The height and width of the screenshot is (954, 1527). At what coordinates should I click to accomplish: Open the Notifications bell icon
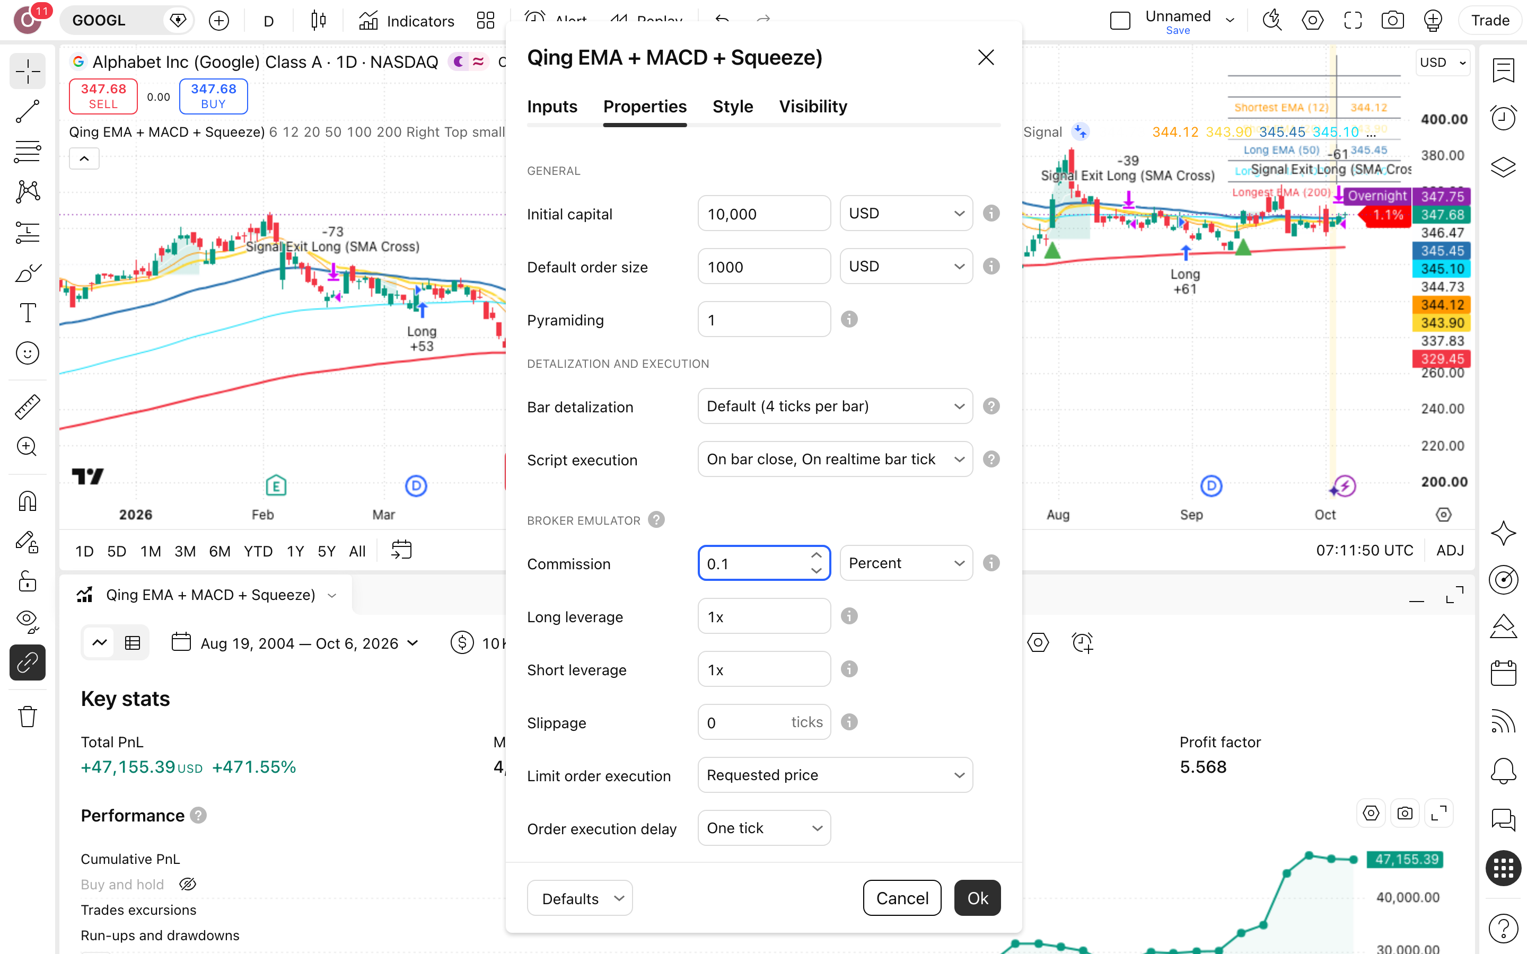[x=1503, y=771]
